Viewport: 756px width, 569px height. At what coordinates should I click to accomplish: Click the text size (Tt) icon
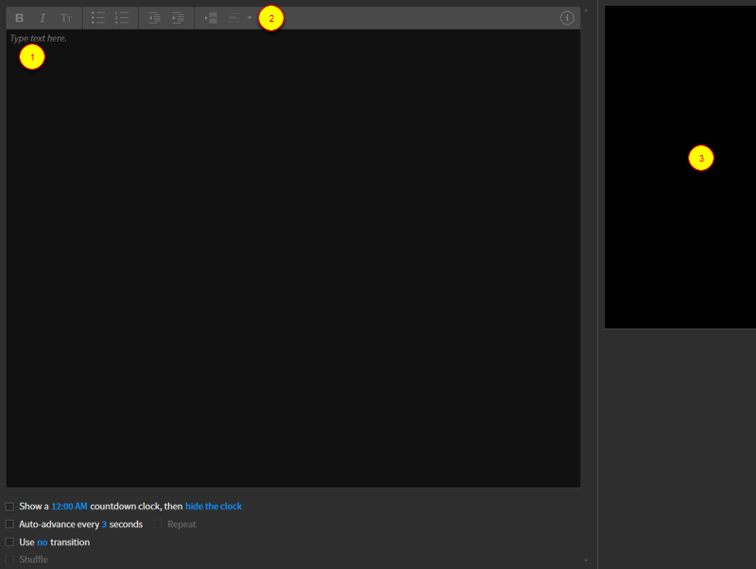point(66,18)
